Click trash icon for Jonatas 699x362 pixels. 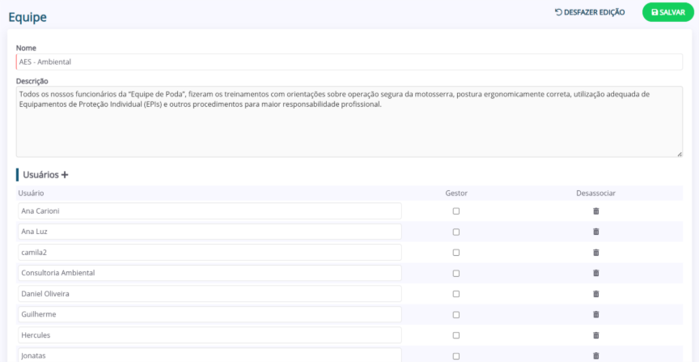point(596,356)
